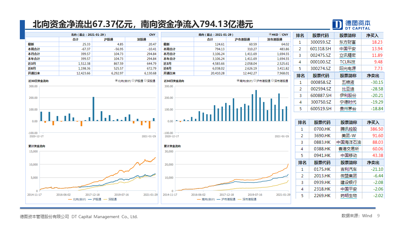Viewport: 403px width, 226px height.
Task: Click stock name 阳光电源
Action: (x=348, y=68)
